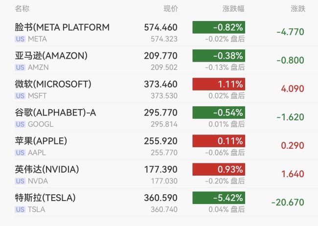The image size is (318, 226).
Task: Click the US market badge beside META
Action: click(20, 39)
